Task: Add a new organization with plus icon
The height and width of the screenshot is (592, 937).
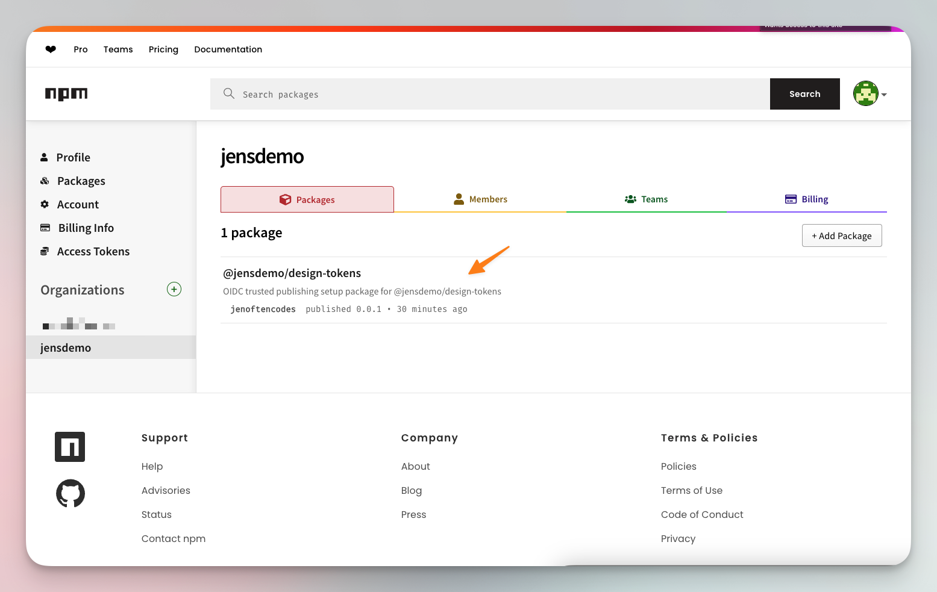Action: click(x=174, y=289)
